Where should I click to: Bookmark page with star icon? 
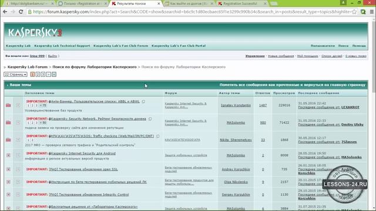[x=354, y=12]
